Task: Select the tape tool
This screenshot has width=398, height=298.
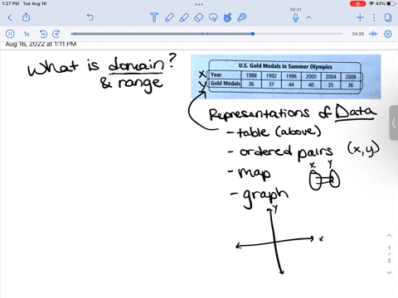Action: 242,17
